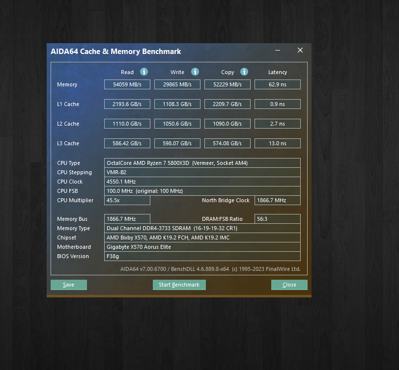Click the Chipset value AMD Bixby X570

pos(202,238)
